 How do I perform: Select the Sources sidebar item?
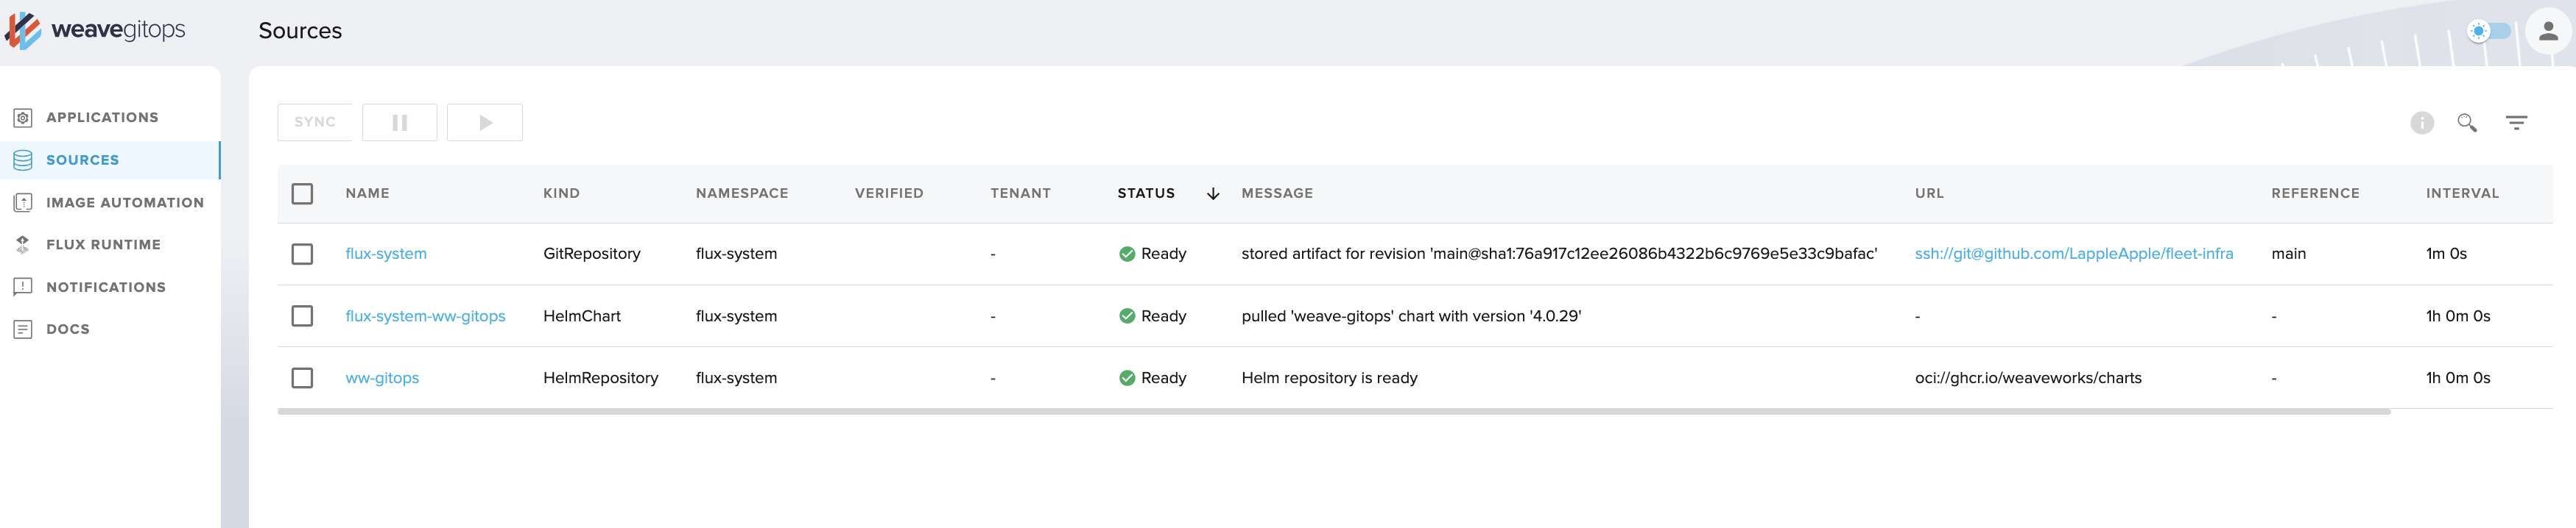(x=110, y=160)
